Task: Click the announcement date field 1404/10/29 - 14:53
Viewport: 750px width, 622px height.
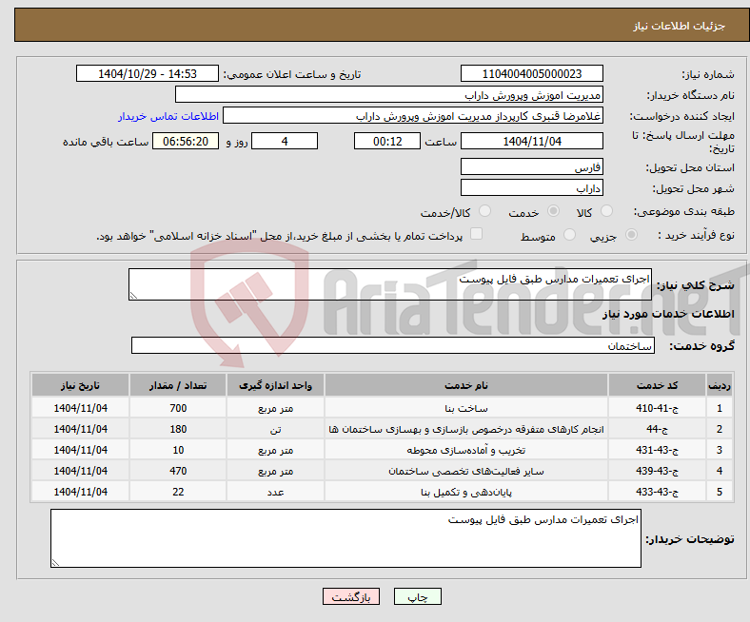Action: tap(148, 73)
